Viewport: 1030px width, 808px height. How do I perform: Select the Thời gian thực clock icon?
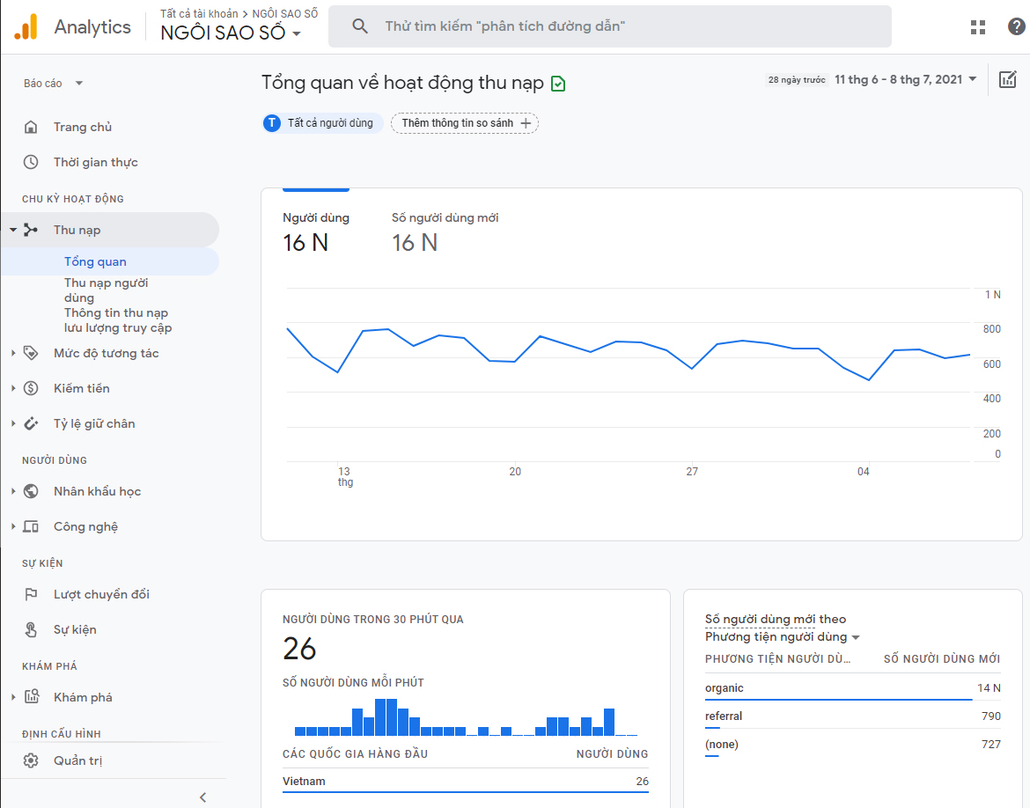point(30,162)
